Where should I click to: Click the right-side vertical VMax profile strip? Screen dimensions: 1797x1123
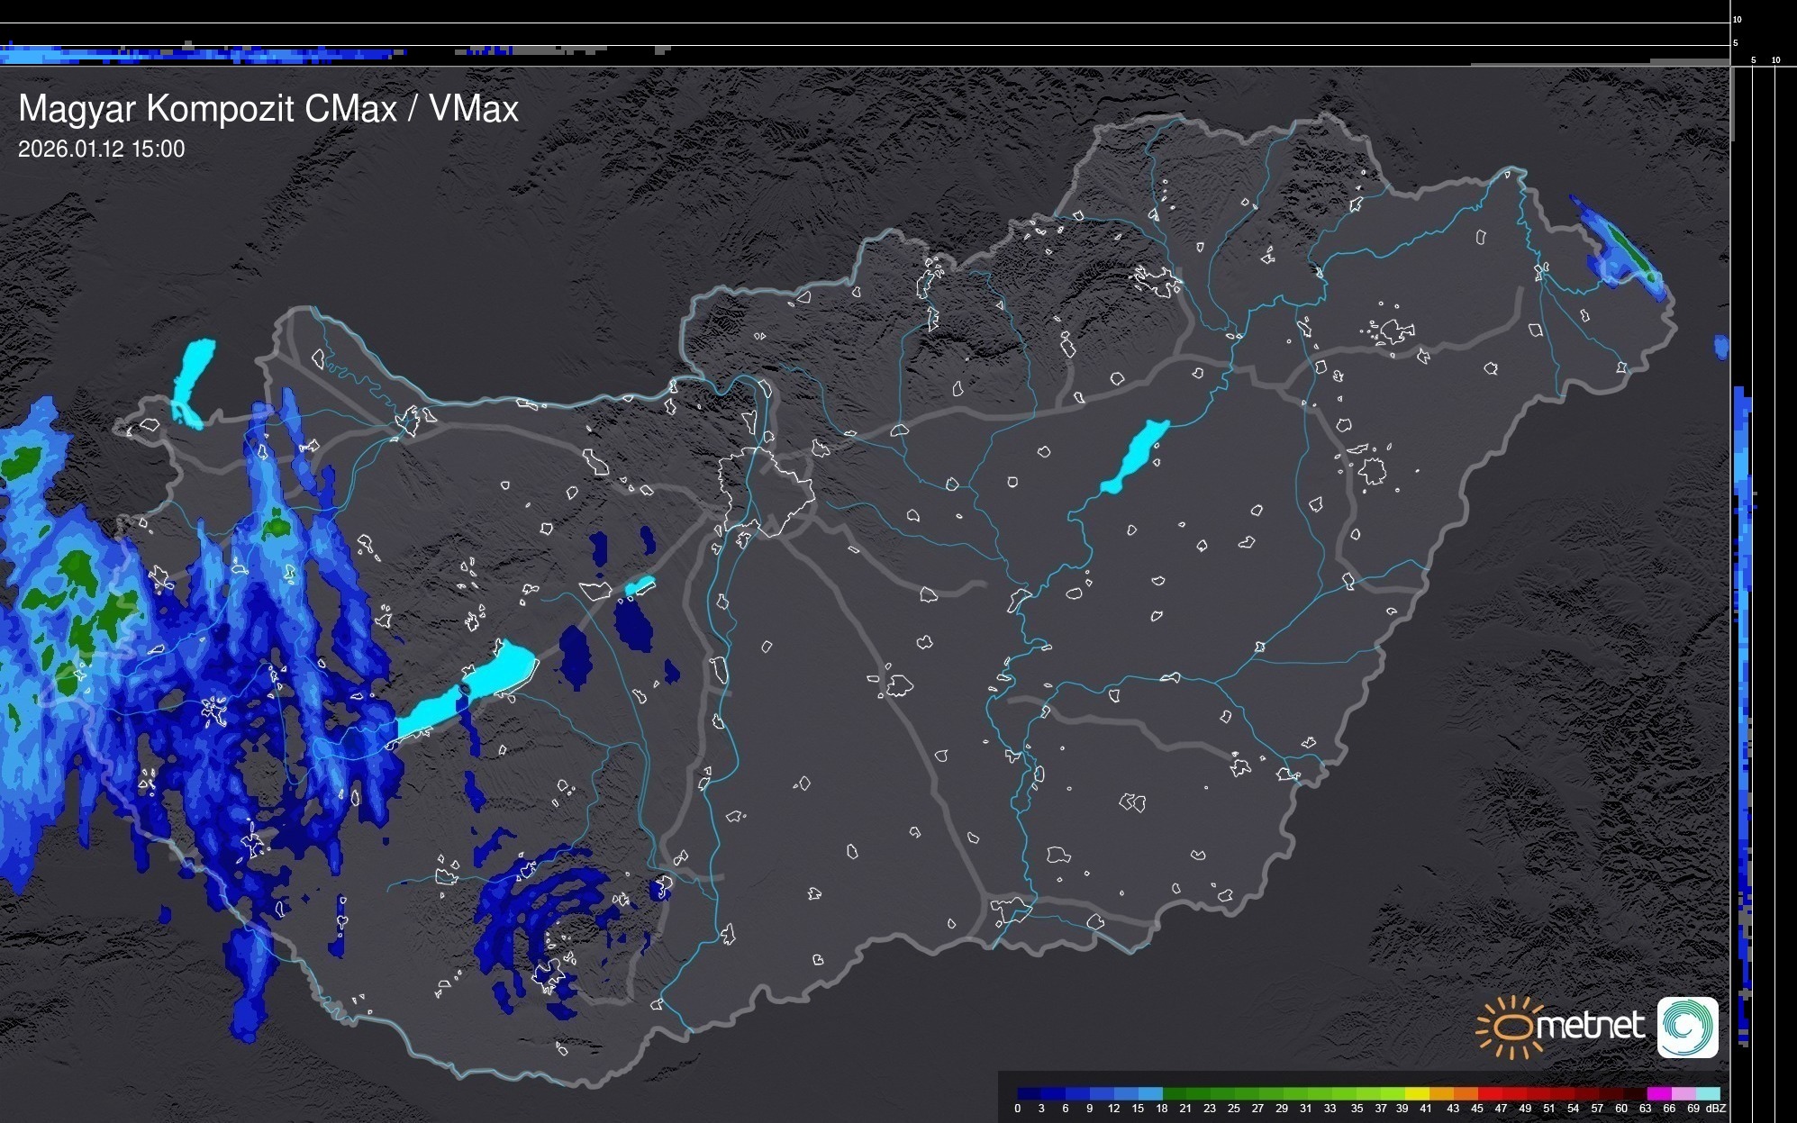click(1743, 630)
